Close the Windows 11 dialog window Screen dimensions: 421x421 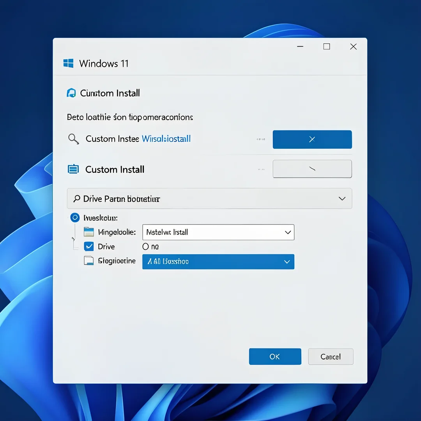pyautogui.click(x=353, y=47)
